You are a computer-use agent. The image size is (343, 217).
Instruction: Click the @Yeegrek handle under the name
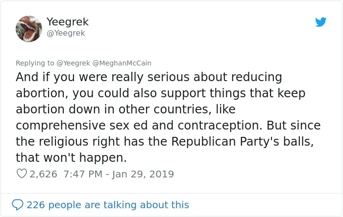click(x=66, y=33)
